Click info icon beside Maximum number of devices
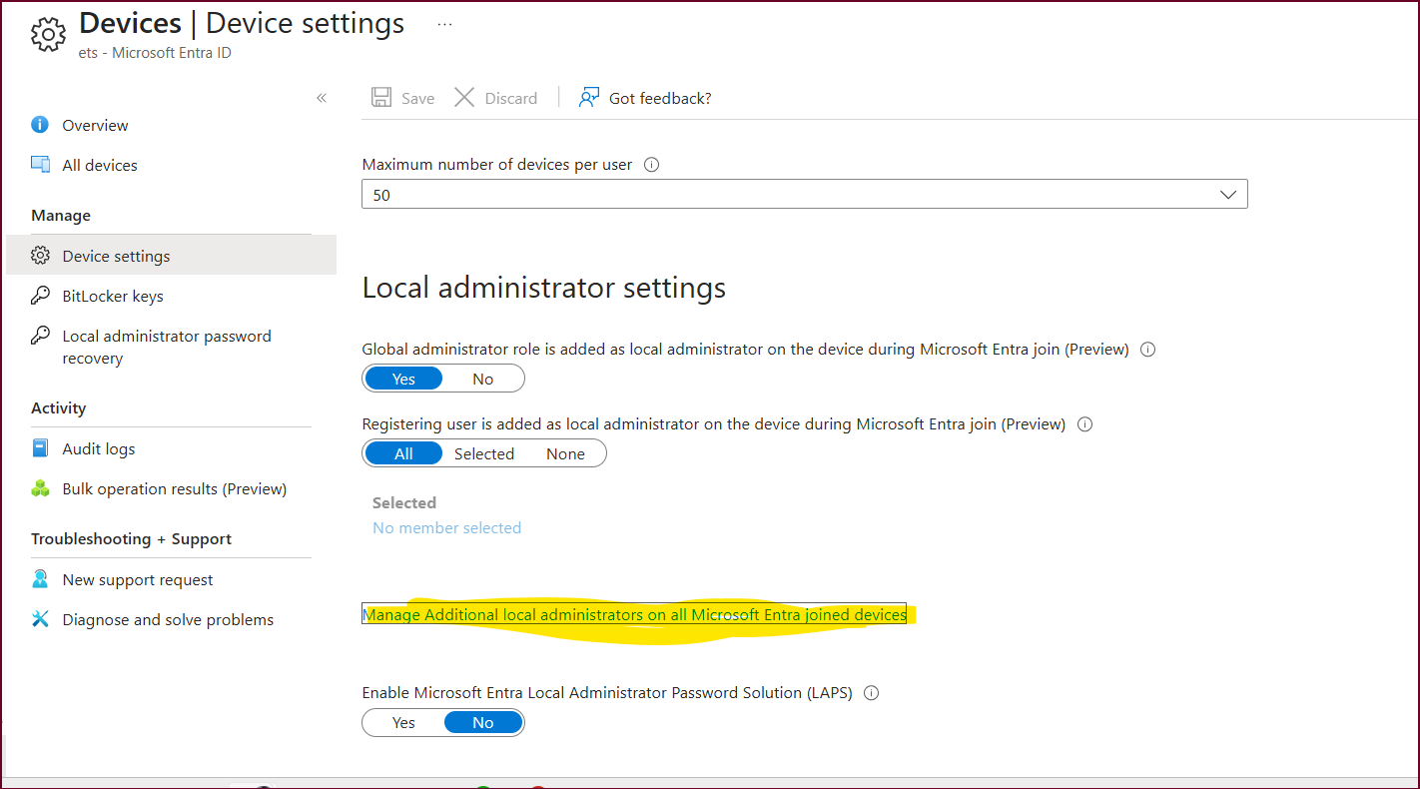 (x=652, y=165)
